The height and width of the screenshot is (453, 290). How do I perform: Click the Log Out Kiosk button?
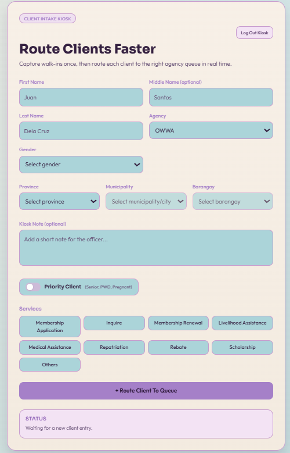tap(254, 33)
